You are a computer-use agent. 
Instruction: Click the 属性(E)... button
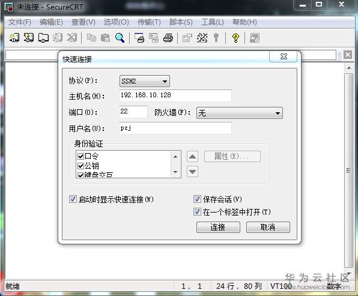[x=232, y=157]
